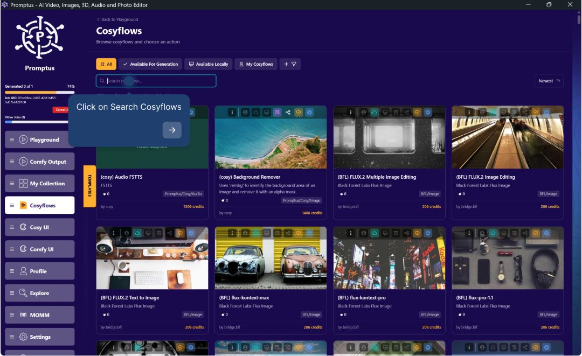
Task: Open the plus filter options button
Action: [290, 64]
